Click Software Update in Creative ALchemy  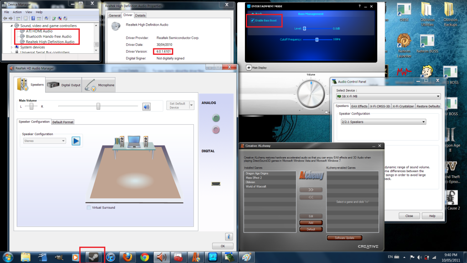[345, 238]
